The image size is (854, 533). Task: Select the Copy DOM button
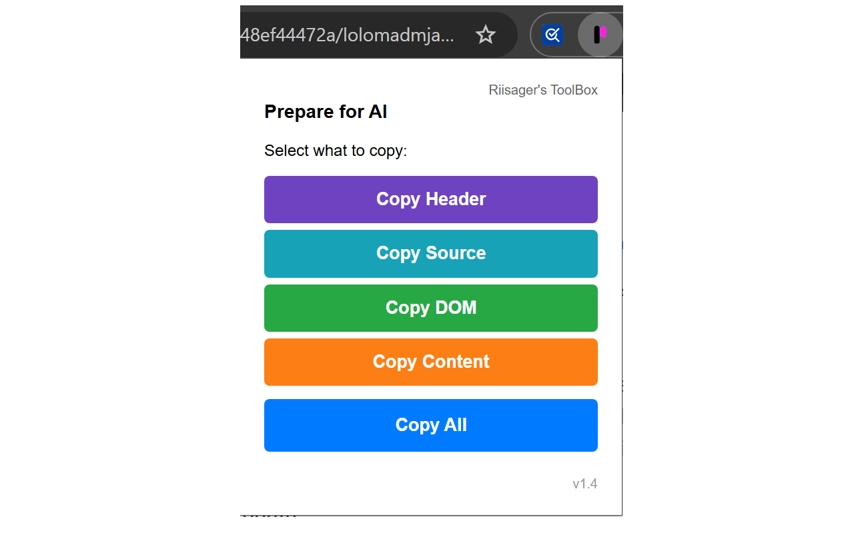(x=431, y=308)
